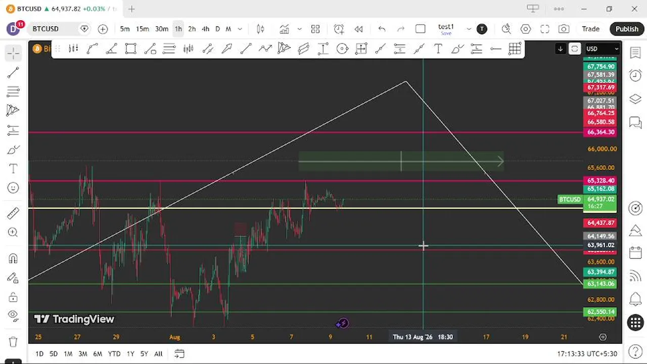Viewport: 647px width, 364px height.
Task: Toggle magnet mode
Action: point(13,258)
